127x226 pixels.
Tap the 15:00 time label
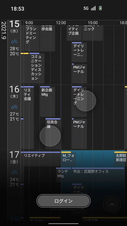point(93,23)
